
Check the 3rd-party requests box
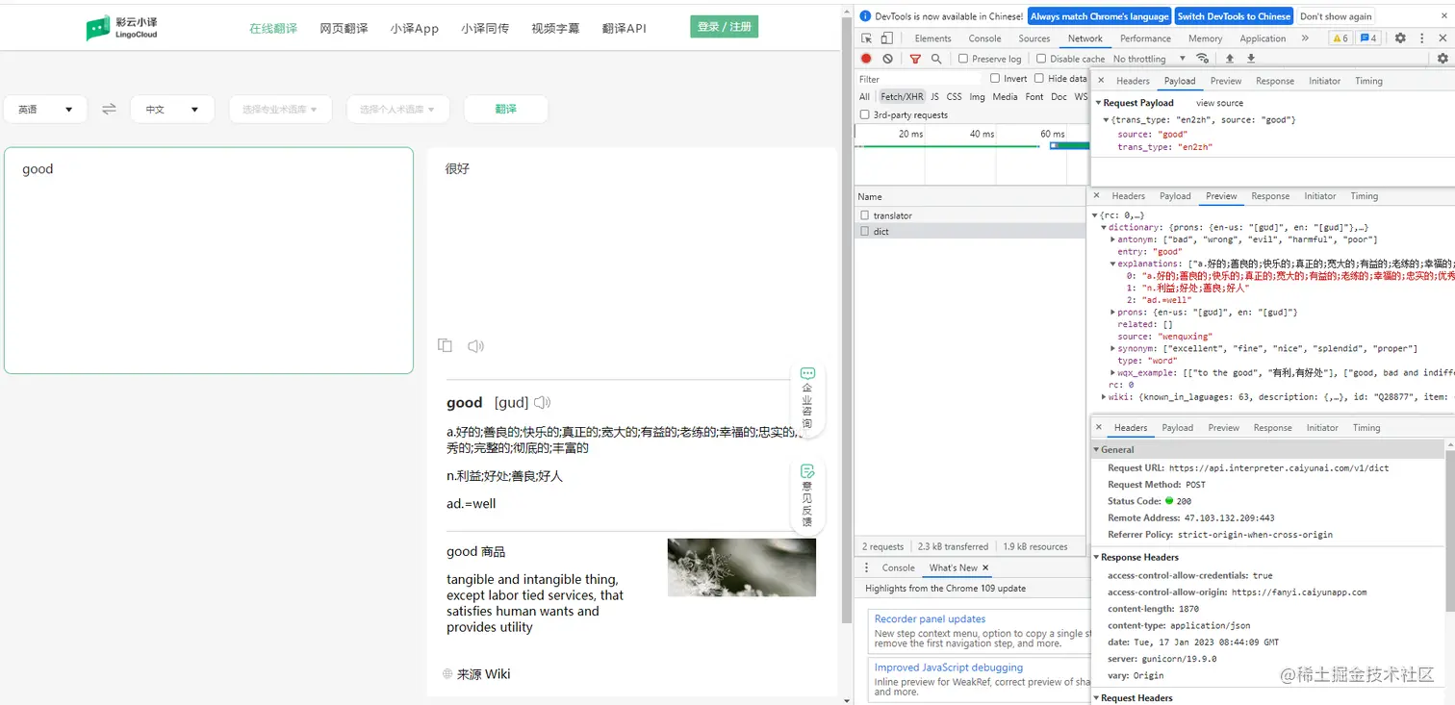tap(864, 115)
